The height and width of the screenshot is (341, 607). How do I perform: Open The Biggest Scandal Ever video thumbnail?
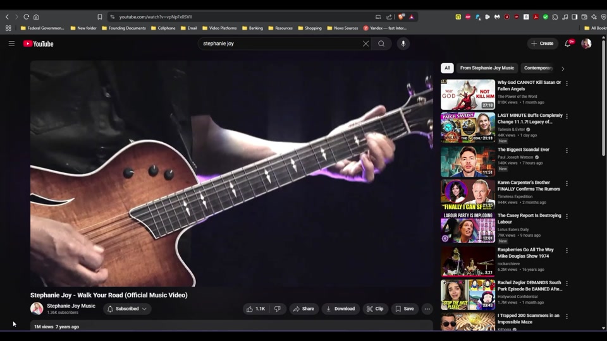point(468,162)
